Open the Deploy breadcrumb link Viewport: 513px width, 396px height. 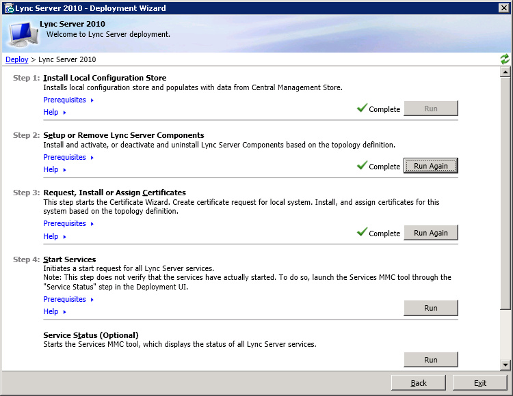coord(16,59)
